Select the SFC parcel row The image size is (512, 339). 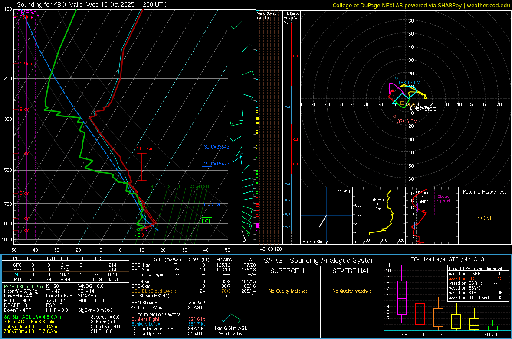(65, 265)
